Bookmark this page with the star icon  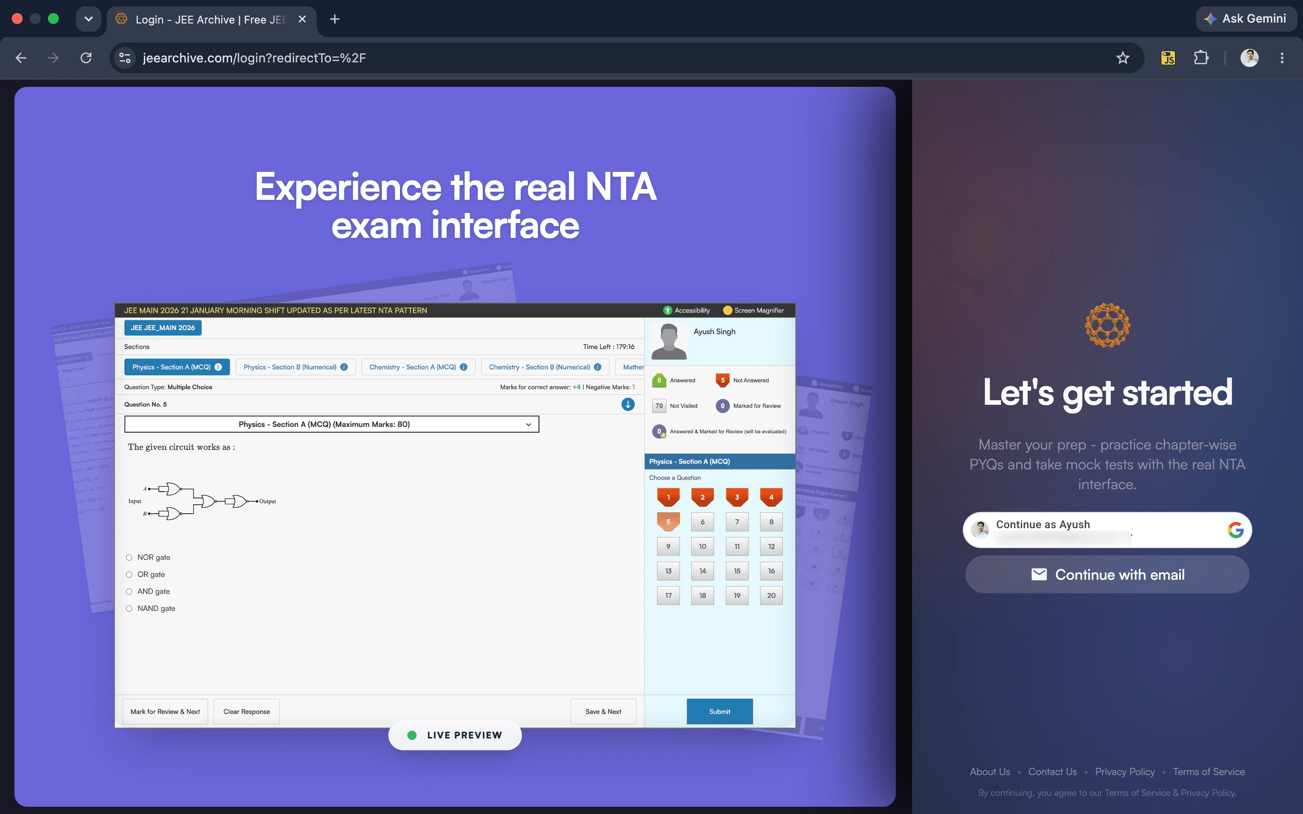[x=1122, y=57]
